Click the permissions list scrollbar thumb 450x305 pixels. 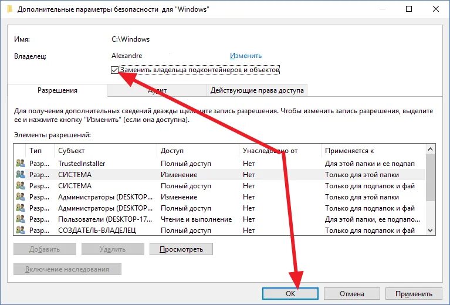point(430,177)
